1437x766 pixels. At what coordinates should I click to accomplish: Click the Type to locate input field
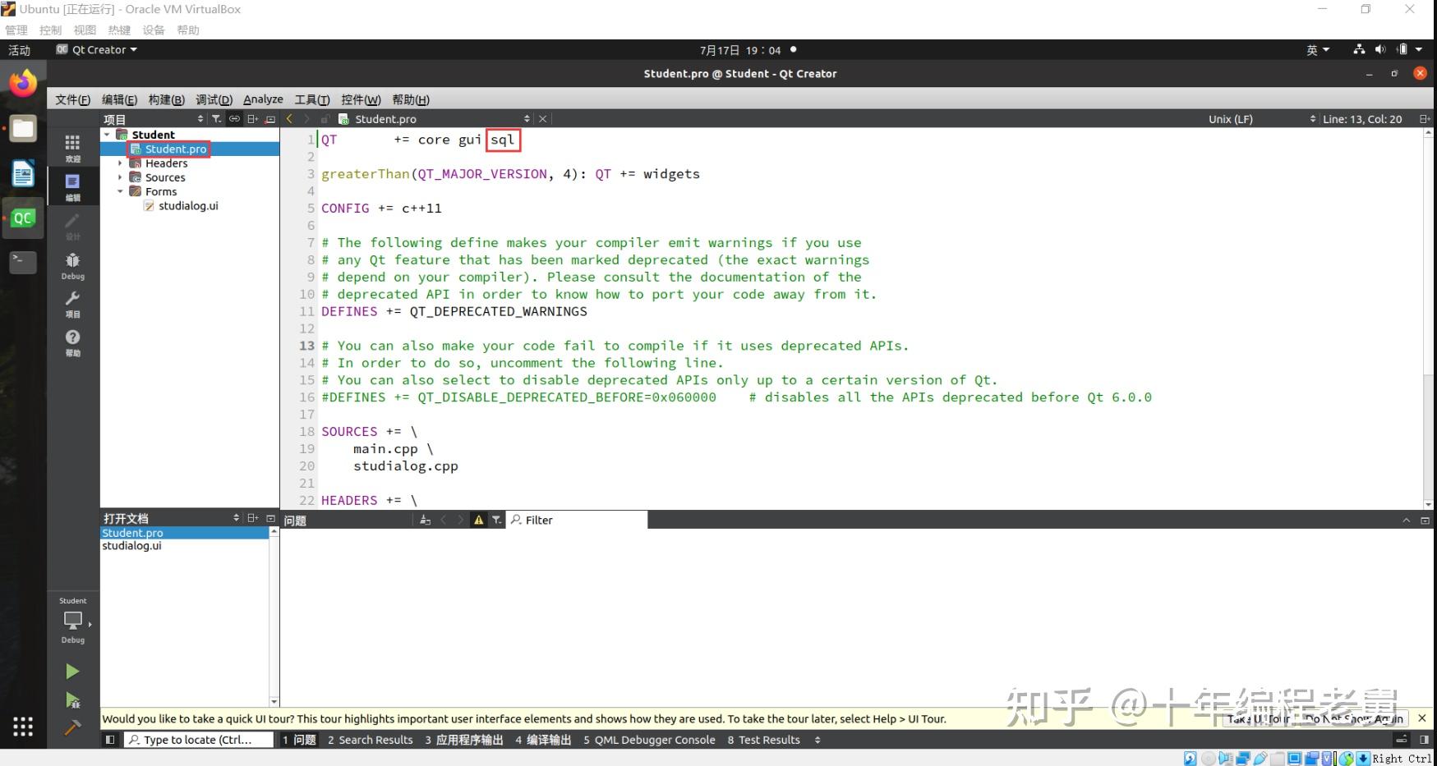click(x=197, y=740)
